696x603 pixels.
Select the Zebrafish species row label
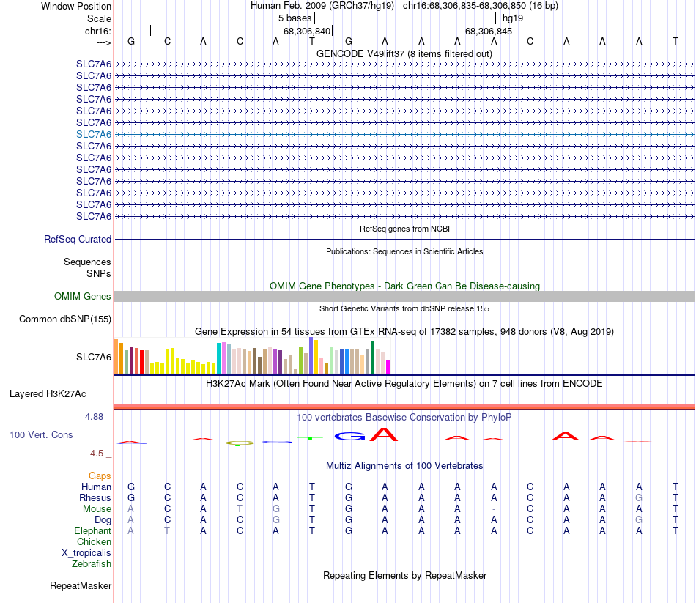pos(92,564)
